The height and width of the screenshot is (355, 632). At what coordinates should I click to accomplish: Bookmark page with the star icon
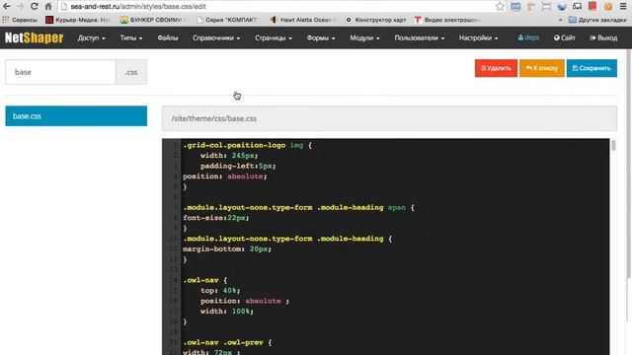pos(500,7)
